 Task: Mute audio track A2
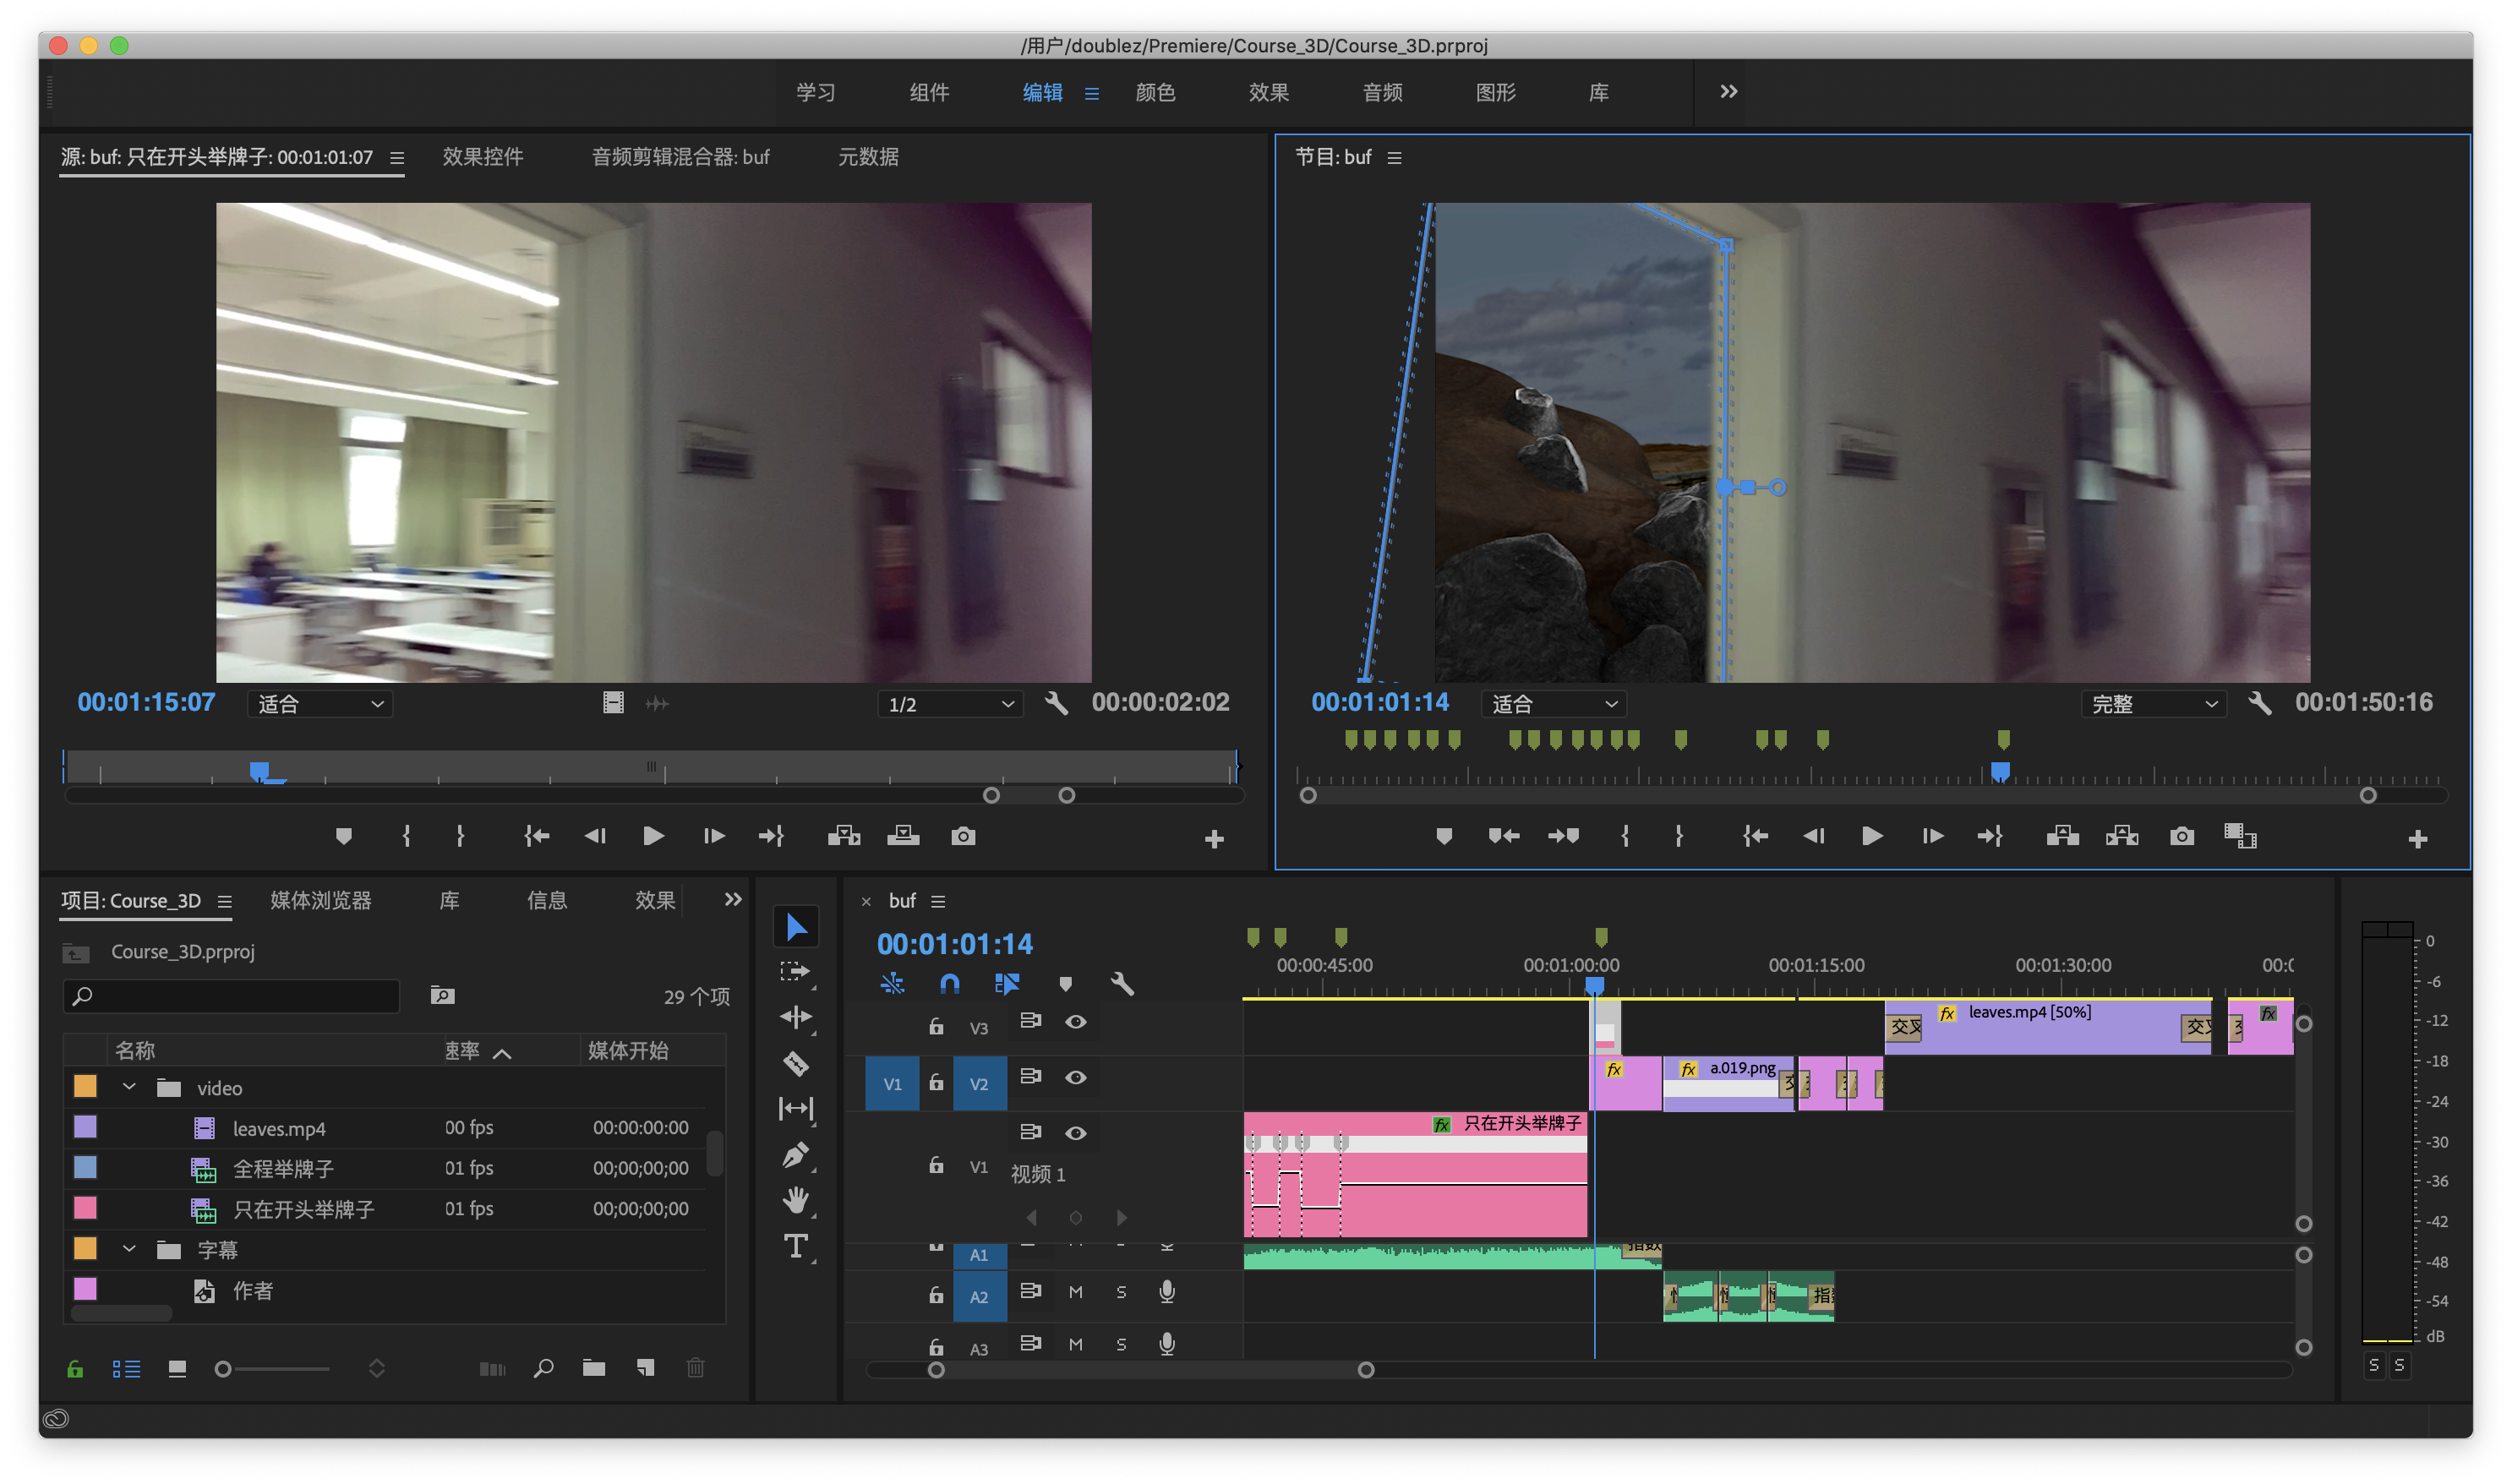point(1075,1292)
